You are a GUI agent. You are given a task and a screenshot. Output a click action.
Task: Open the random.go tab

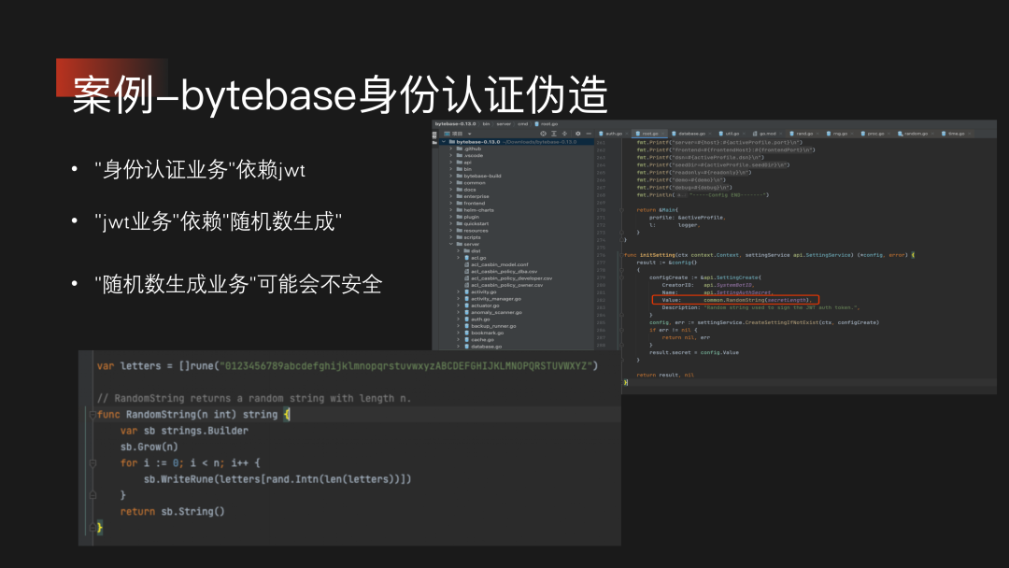coord(914,134)
